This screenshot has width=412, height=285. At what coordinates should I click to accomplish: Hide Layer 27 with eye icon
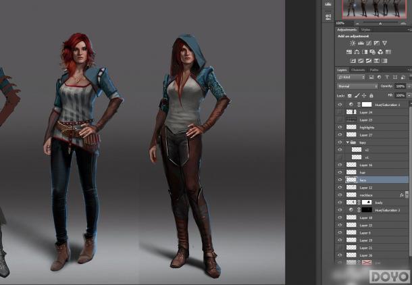click(x=340, y=135)
